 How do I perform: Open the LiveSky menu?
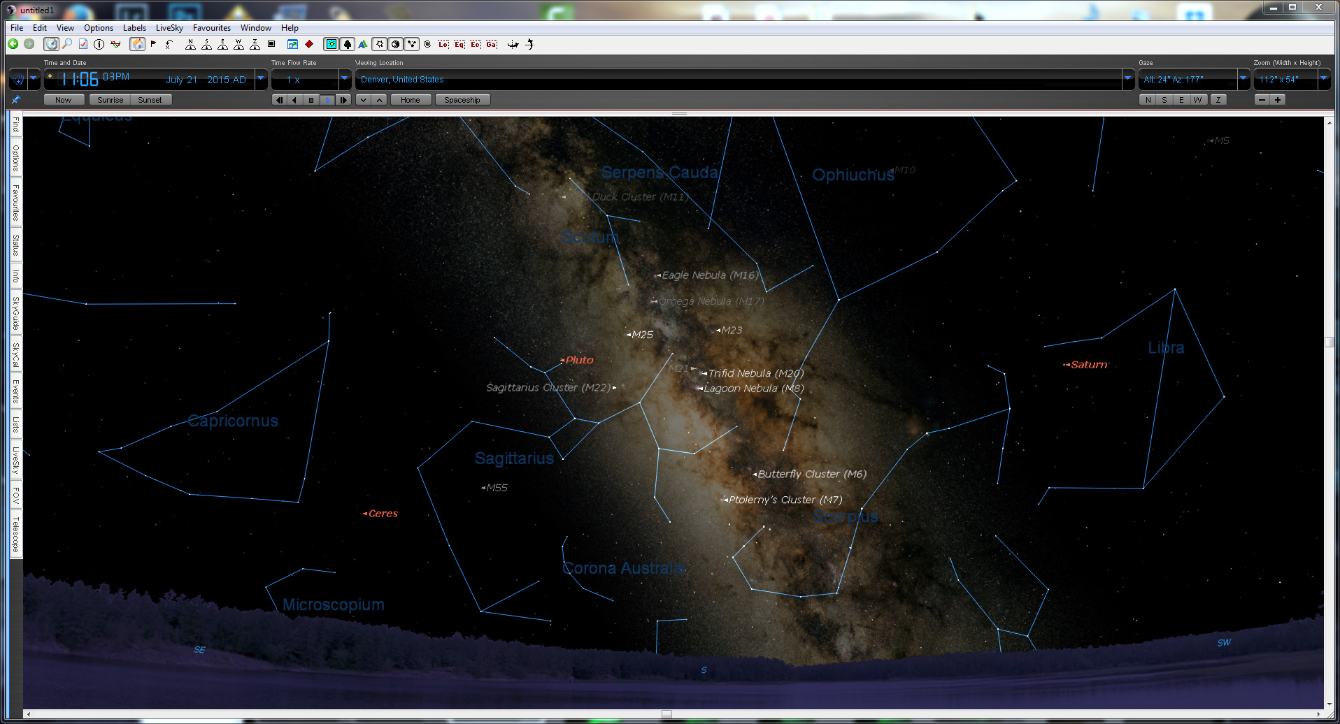click(x=169, y=28)
